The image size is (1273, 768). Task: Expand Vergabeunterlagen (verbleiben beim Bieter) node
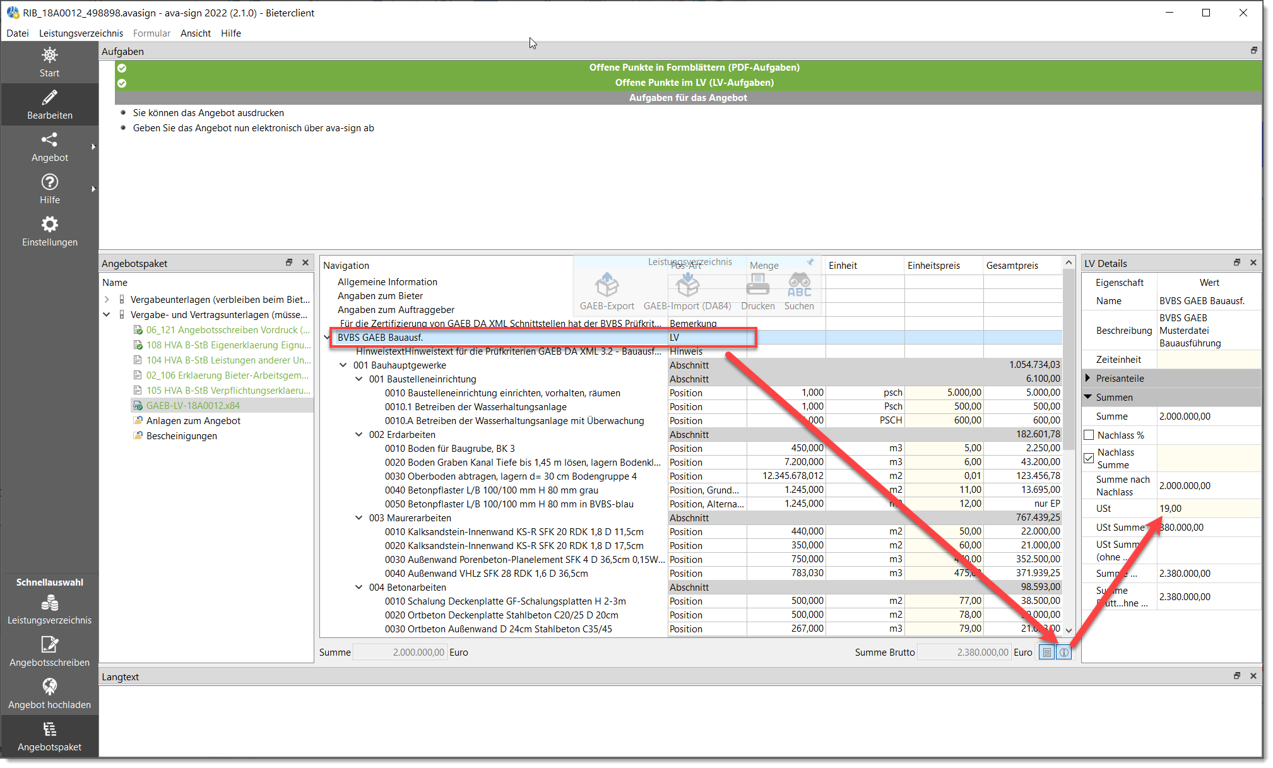[x=107, y=299]
